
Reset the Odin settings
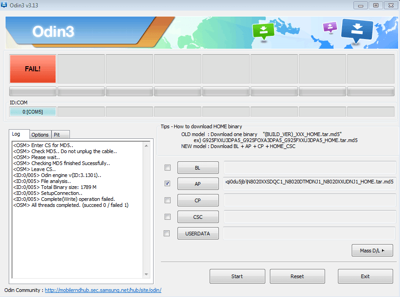pos(297,276)
